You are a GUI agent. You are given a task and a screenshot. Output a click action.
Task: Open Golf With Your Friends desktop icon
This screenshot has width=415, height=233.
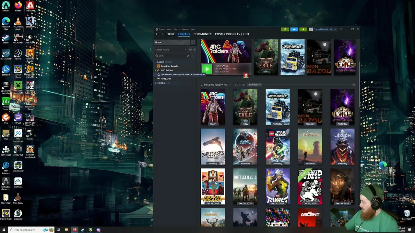pos(30,151)
